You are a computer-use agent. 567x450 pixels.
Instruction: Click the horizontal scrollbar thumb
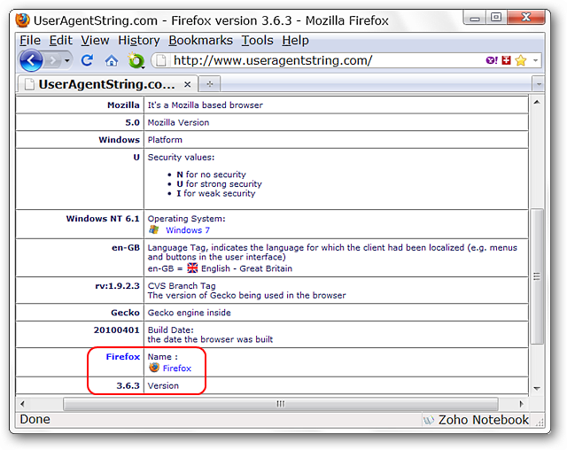(280, 403)
